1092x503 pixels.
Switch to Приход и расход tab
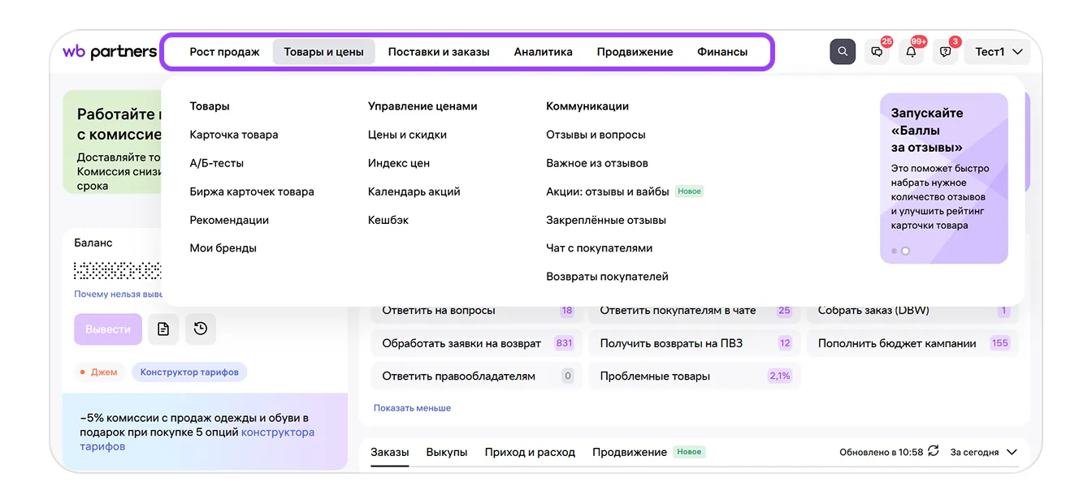point(530,452)
